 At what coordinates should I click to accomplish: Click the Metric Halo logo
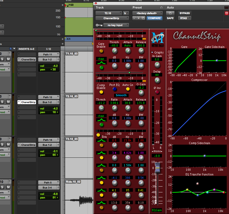[158, 39]
